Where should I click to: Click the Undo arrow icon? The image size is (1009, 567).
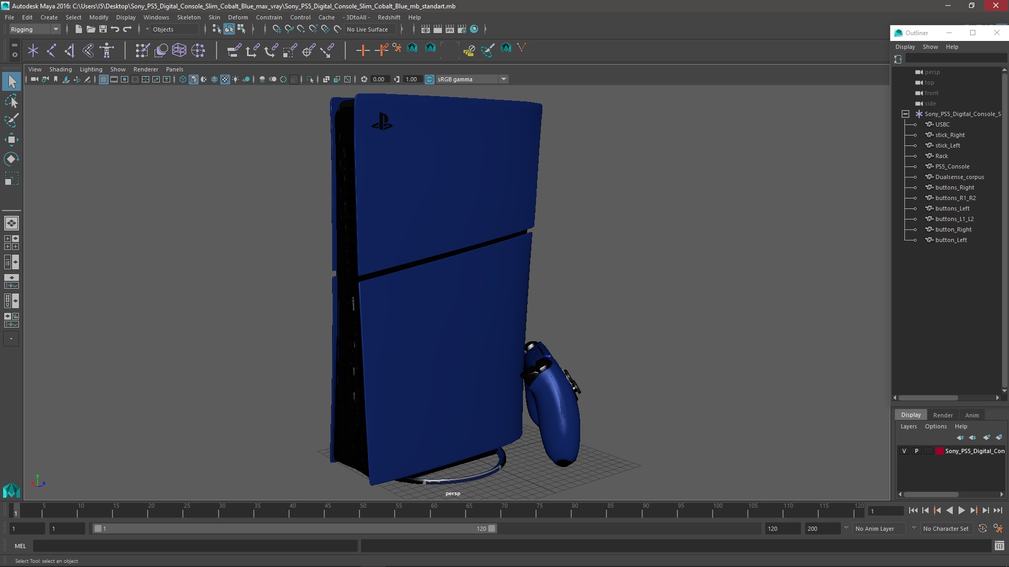115,29
